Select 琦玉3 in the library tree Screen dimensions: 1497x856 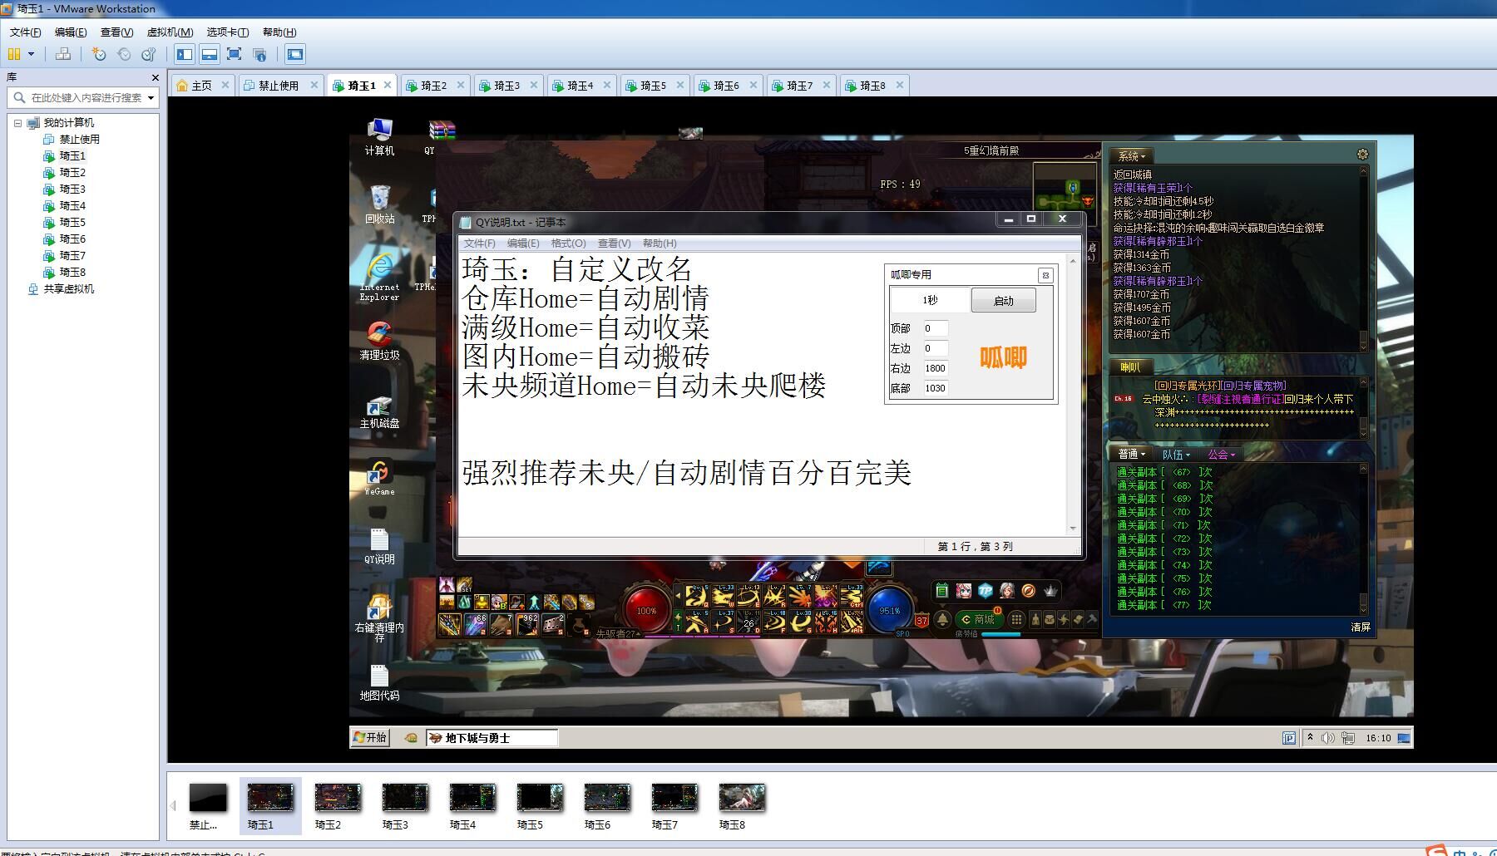72,189
